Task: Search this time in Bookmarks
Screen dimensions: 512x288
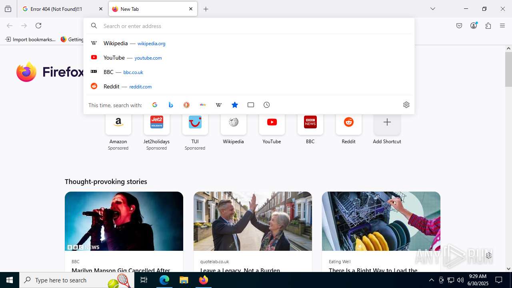Action: tap(235, 105)
